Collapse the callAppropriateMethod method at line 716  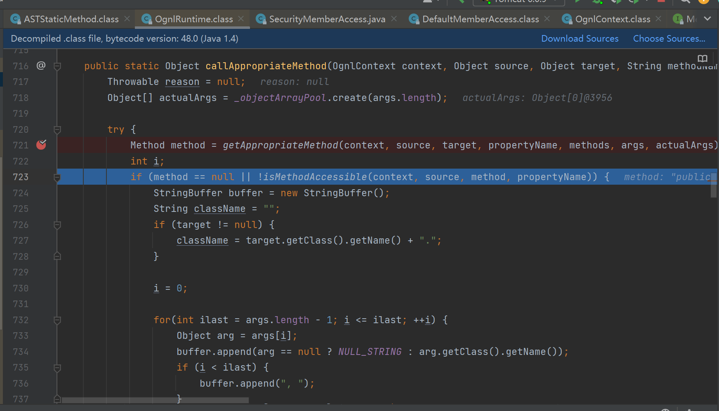(x=57, y=66)
